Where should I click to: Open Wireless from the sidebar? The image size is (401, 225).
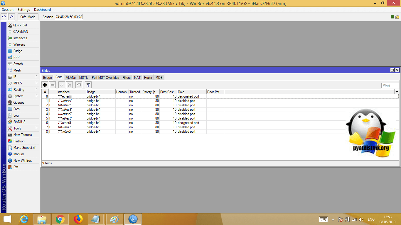pos(19,45)
